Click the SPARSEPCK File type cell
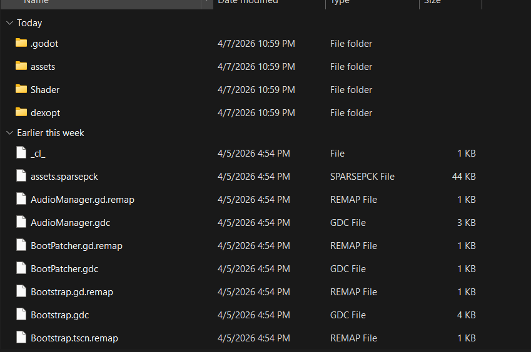This screenshot has width=531, height=352. click(362, 177)
